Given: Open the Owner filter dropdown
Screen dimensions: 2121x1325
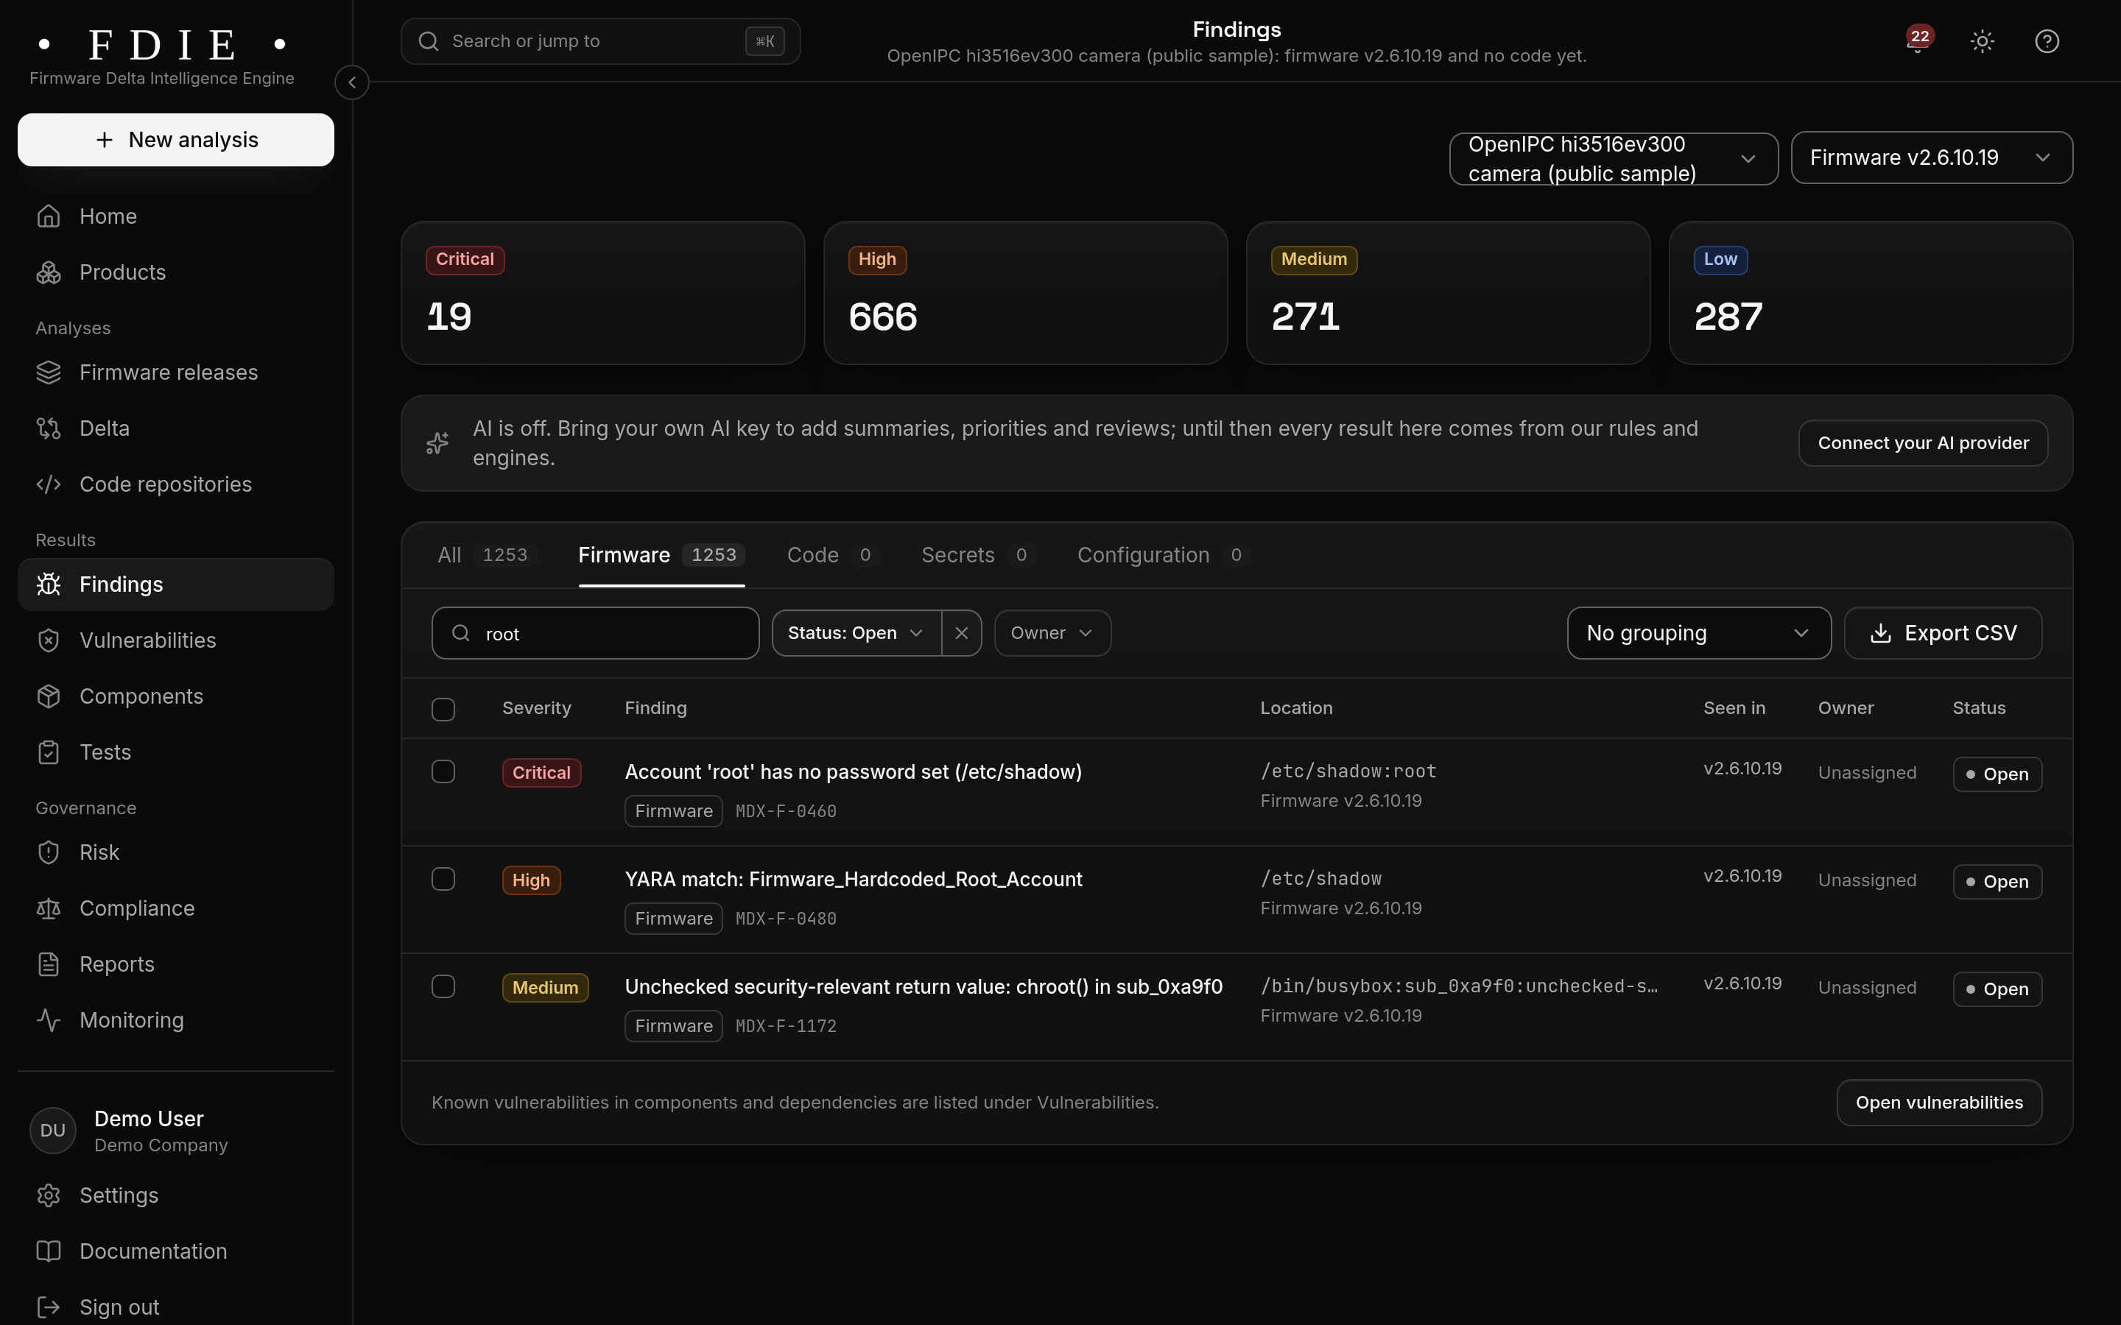Looking at the screenshot, I should pos(1052,633).
